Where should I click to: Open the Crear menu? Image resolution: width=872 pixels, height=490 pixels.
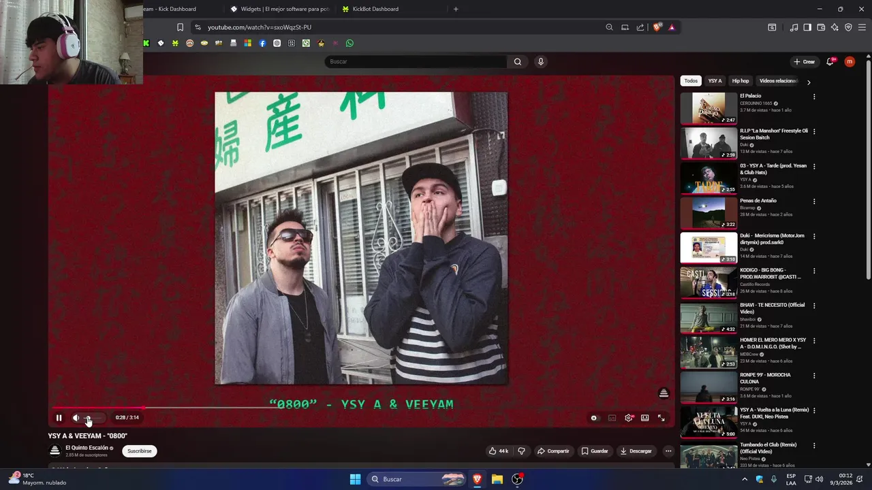(804, 62)
